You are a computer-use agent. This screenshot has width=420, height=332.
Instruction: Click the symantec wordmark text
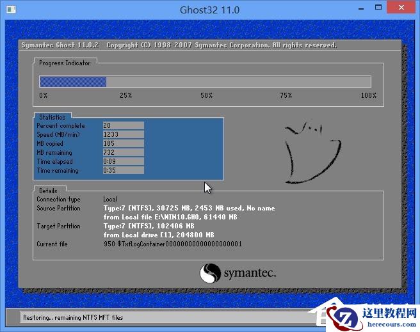tap(250, 273)
